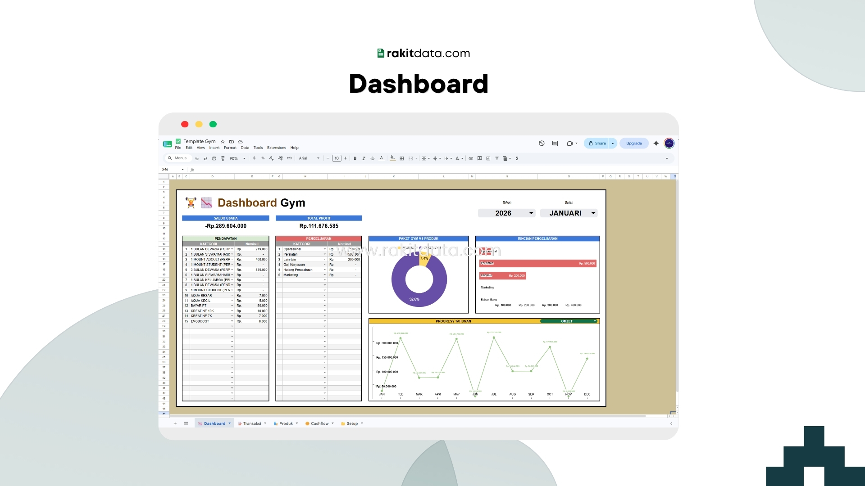Screen dimensions: 865x486
Task: Toggle italic formatting
Action: tap(364, 158)
